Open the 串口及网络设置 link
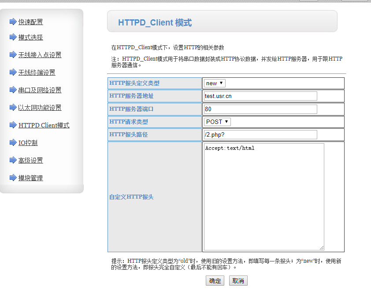Screen dimensions: 371x308 coord(40,90)
